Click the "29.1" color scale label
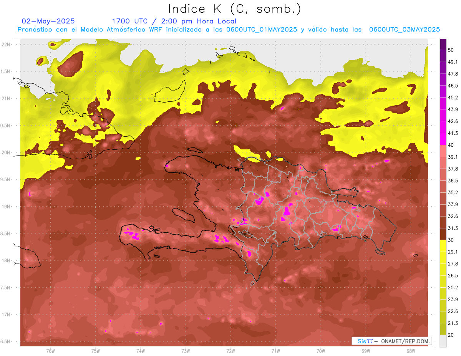This screenshot has height=356, width=461. (x=453, y=252)
